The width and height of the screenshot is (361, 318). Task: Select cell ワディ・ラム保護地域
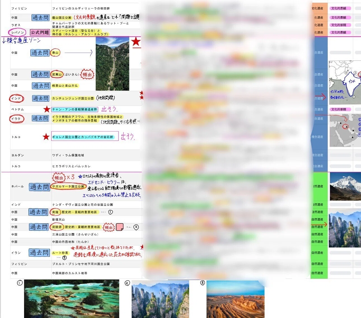coord(68,155)
